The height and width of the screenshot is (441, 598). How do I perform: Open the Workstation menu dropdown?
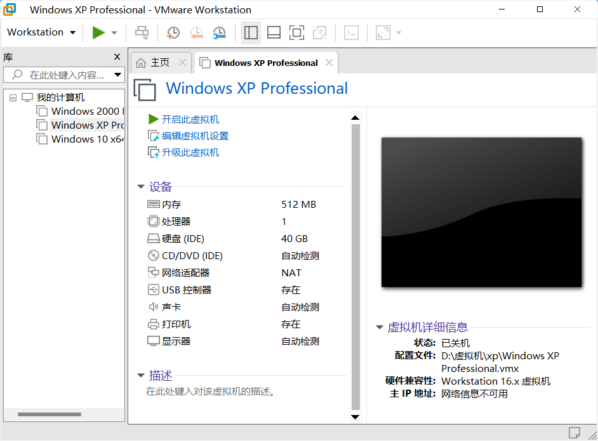(x=41, y=32)
